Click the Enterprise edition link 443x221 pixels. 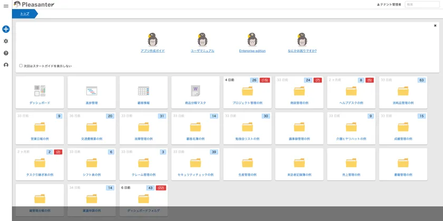coord(252,51)
